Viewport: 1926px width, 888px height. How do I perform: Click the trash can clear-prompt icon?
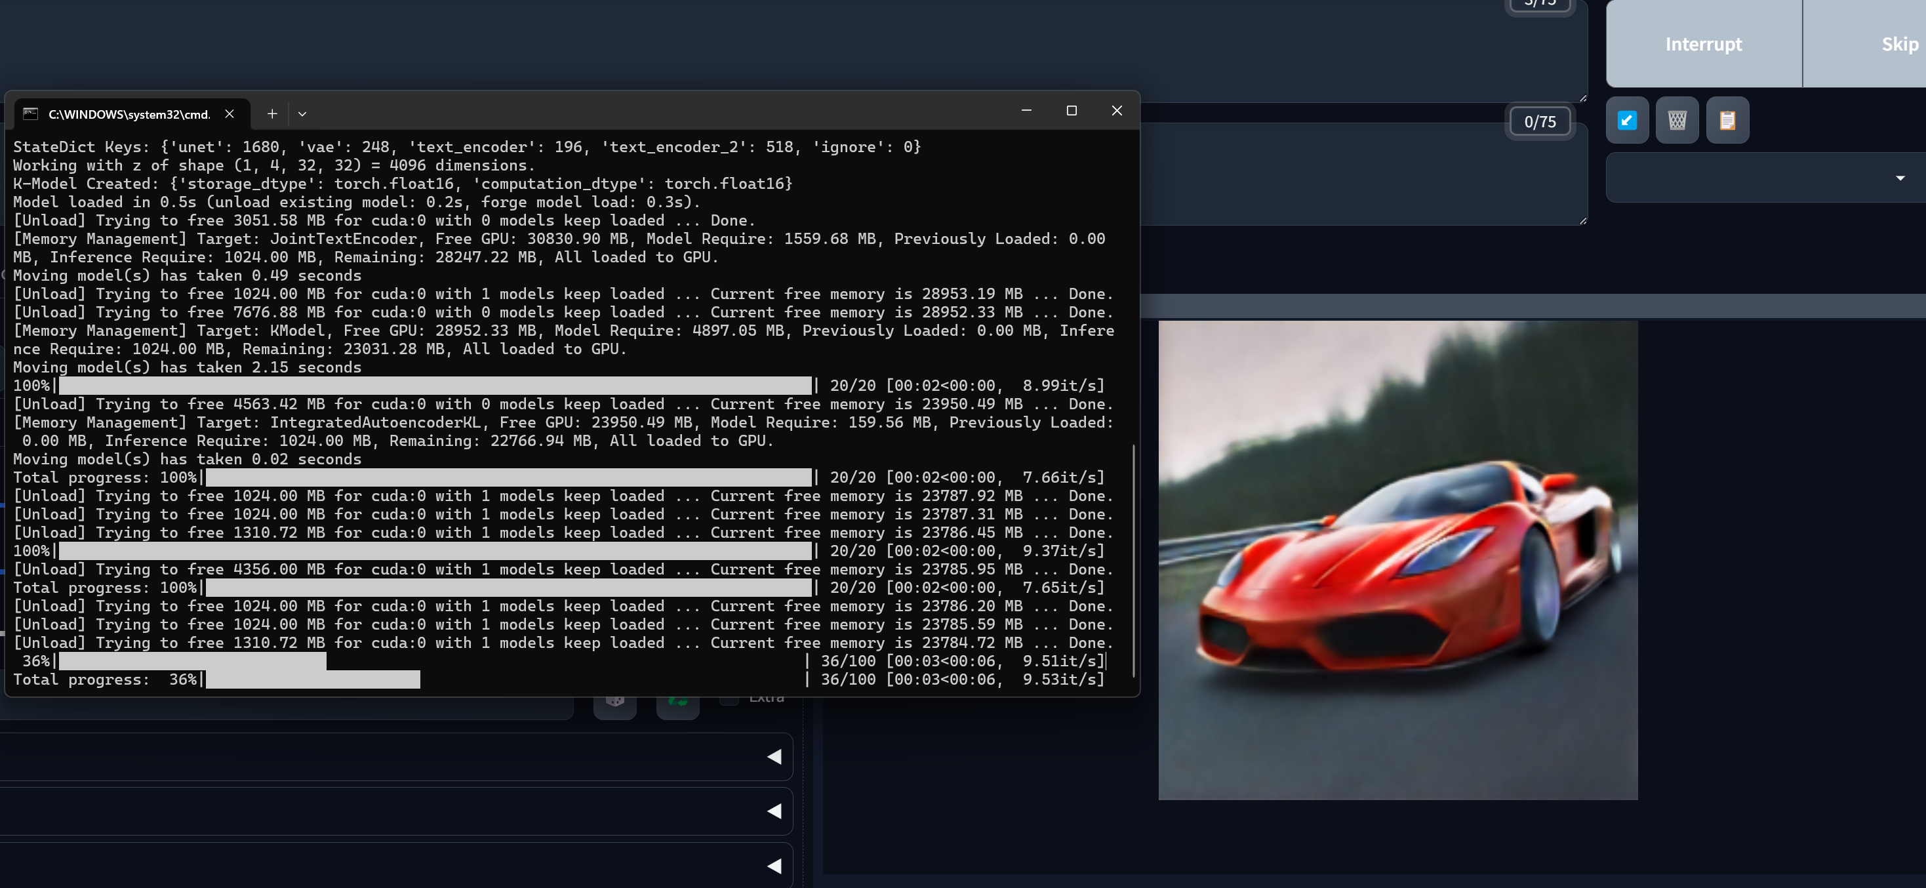point(1677,120)
